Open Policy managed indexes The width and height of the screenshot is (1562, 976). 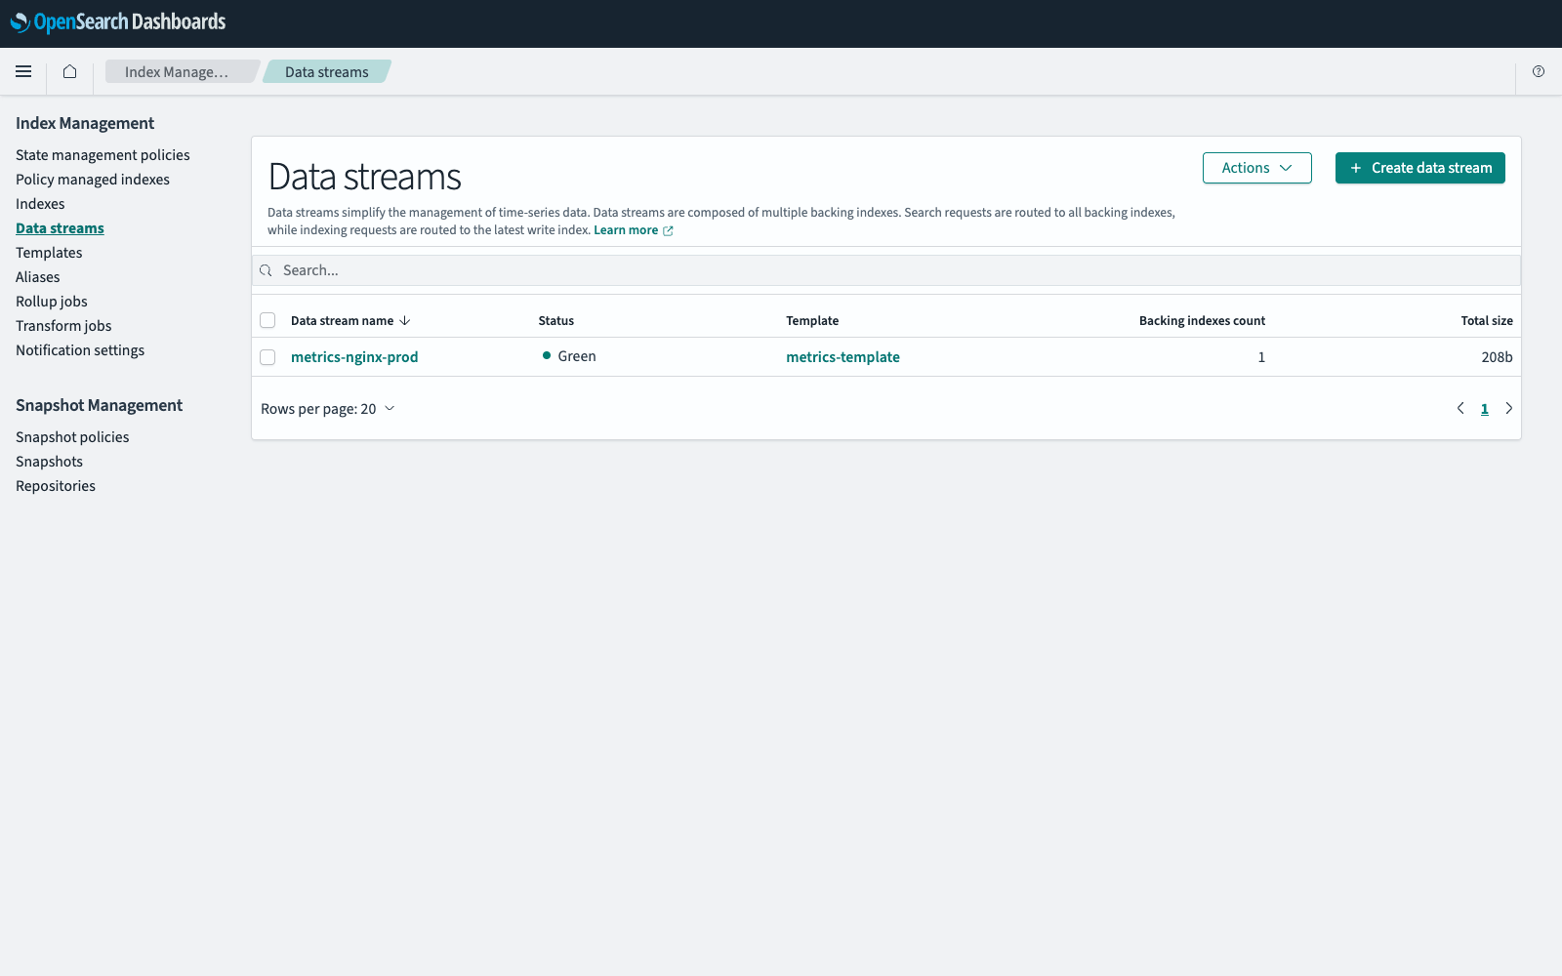93,180
